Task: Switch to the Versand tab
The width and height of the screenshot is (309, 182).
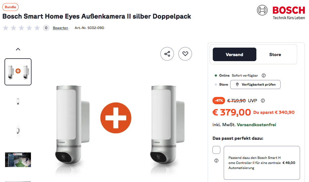Action: [234, 54]
